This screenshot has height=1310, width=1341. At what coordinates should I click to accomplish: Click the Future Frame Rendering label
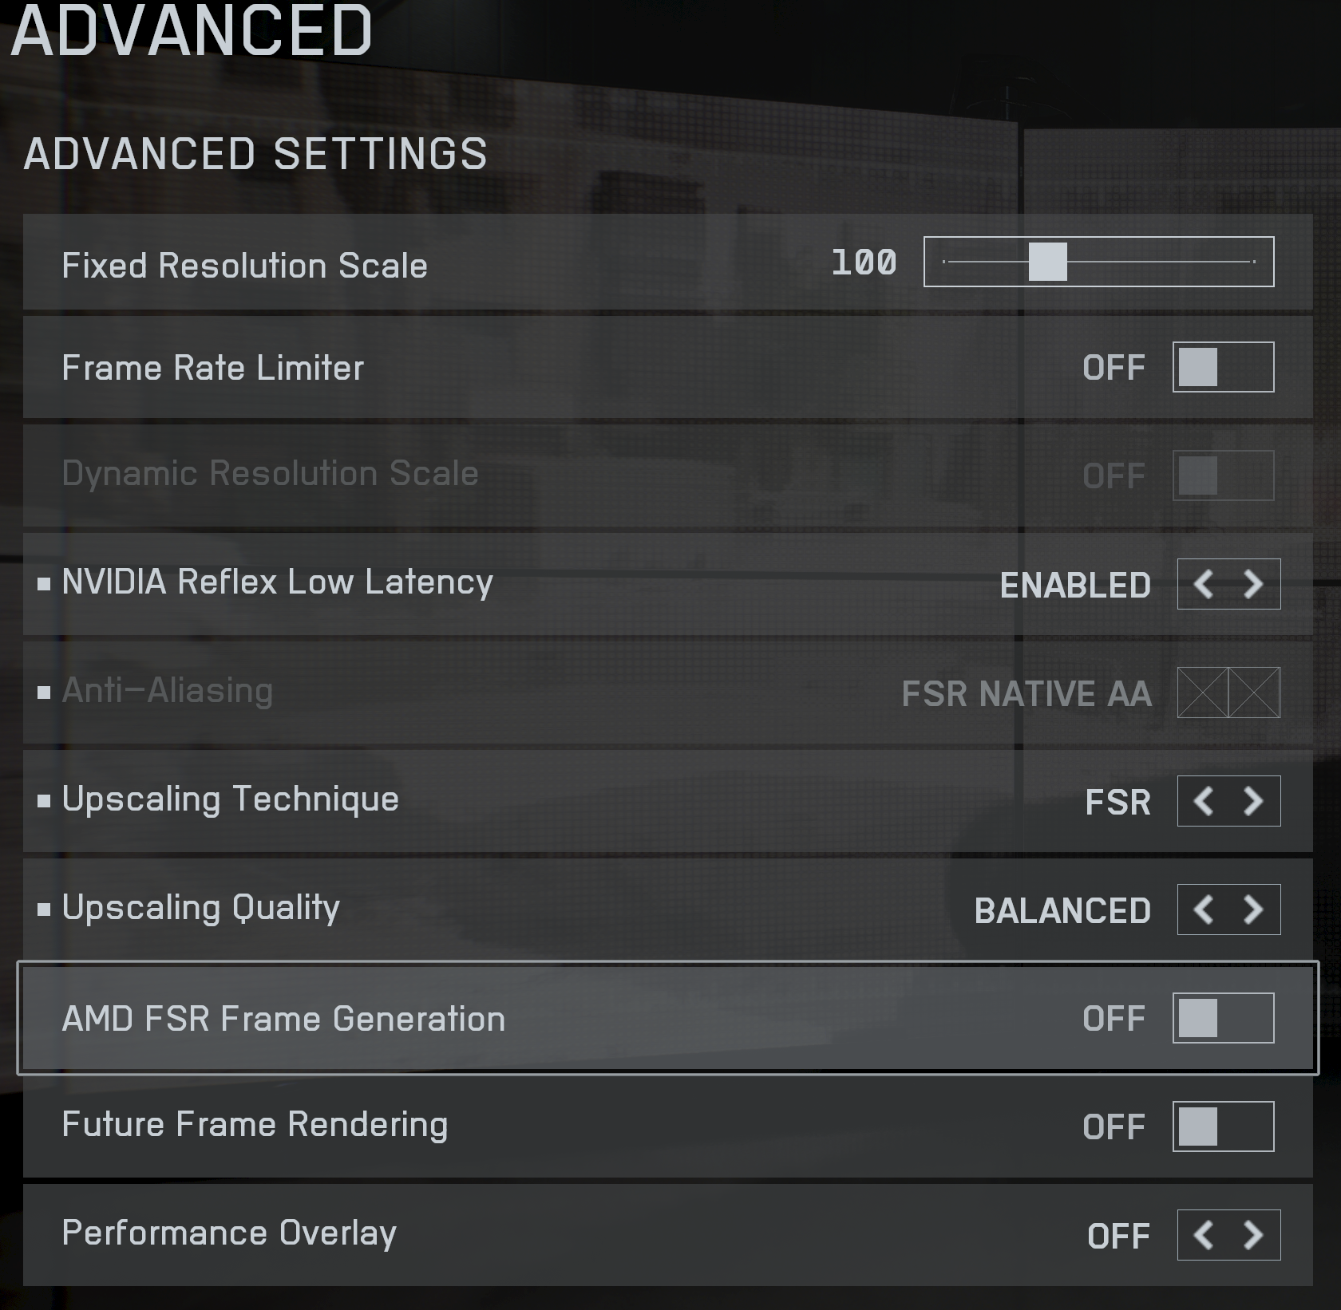click(255, 1125)
